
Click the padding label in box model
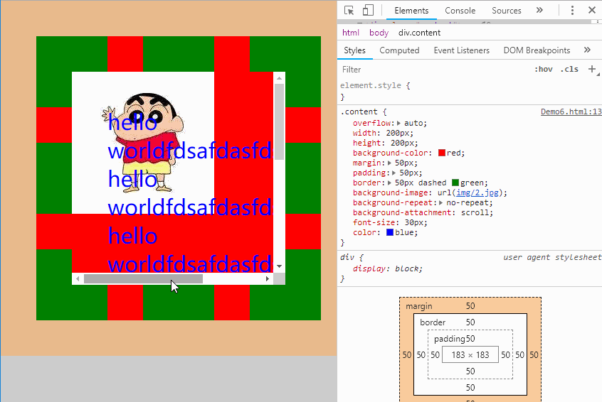tap(449, 339)
